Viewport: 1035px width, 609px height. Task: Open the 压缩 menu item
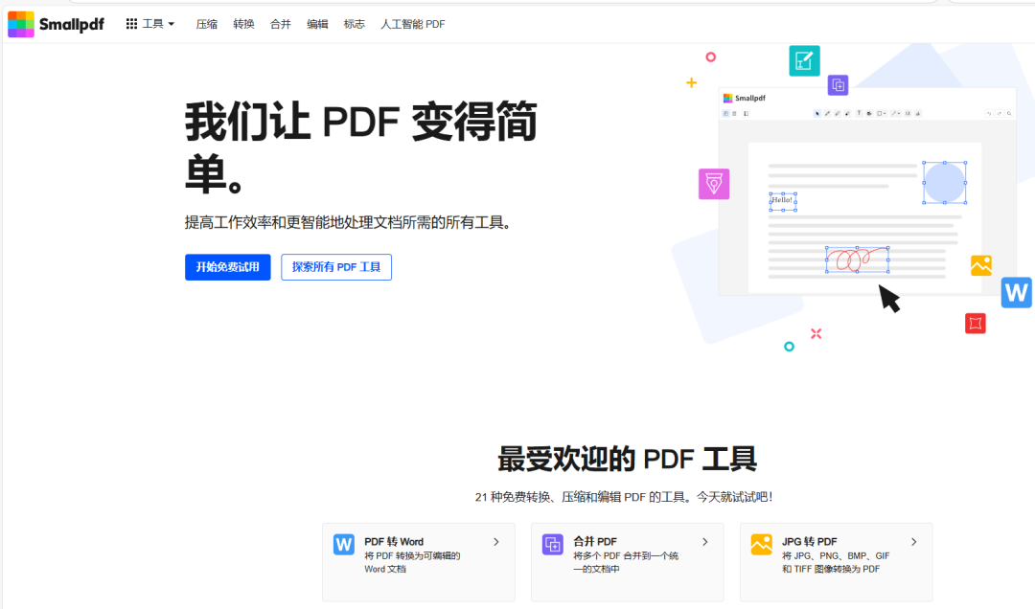tap(206, 24)
